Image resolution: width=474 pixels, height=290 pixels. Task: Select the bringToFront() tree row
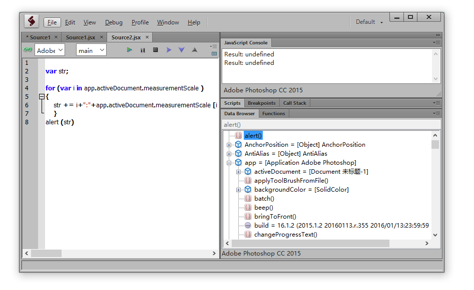pos(275,217)
